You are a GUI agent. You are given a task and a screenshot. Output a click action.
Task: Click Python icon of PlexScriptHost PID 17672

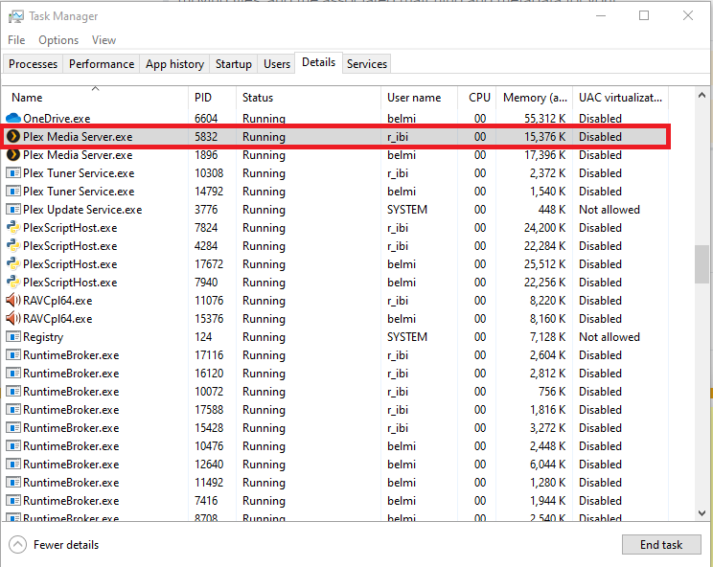point(13,264)
